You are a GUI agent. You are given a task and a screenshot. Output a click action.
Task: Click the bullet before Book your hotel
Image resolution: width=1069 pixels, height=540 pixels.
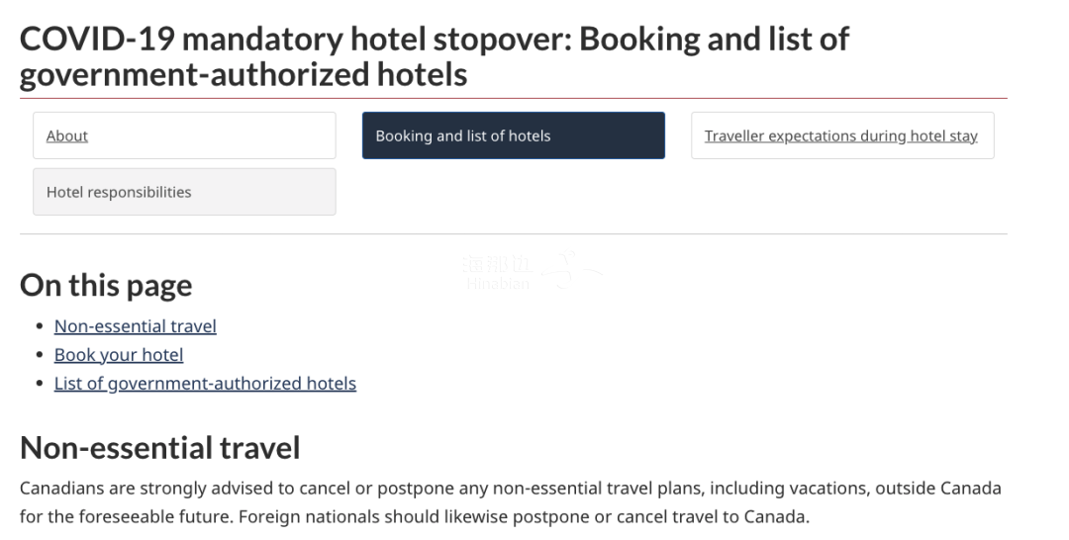40,355
